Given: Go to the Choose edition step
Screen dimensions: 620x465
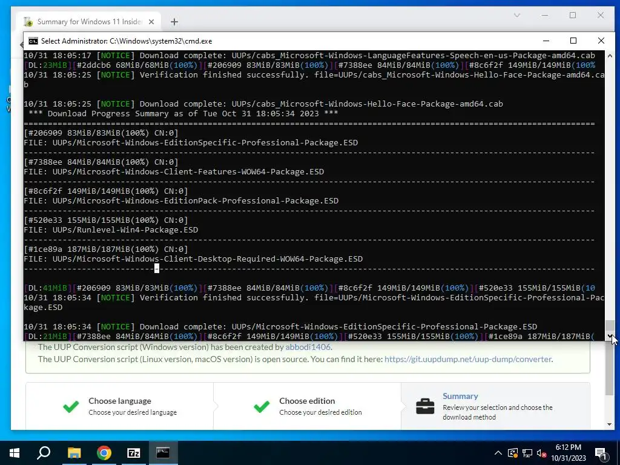Looking at the screenshot, I should coord(307,406).
